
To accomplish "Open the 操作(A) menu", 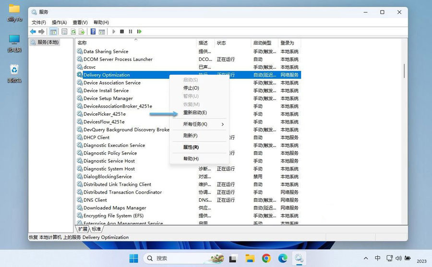I will pyautogui.click(x=59, y=22).
